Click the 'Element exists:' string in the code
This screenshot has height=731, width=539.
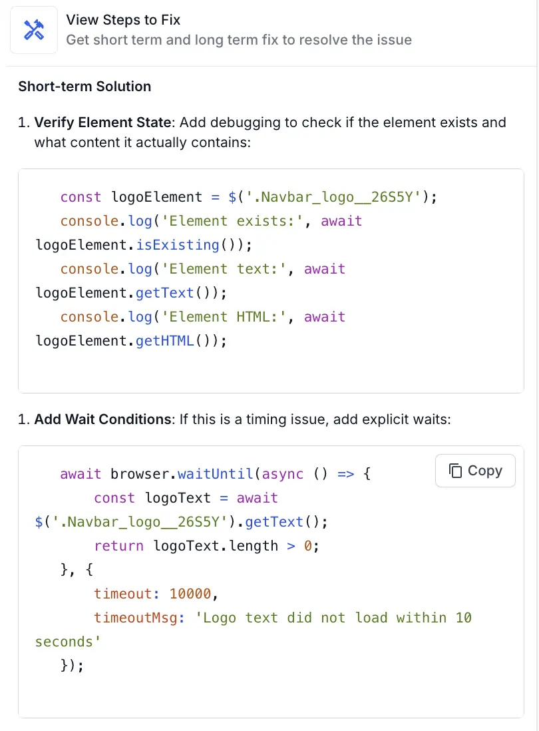[x=233, y=221]
